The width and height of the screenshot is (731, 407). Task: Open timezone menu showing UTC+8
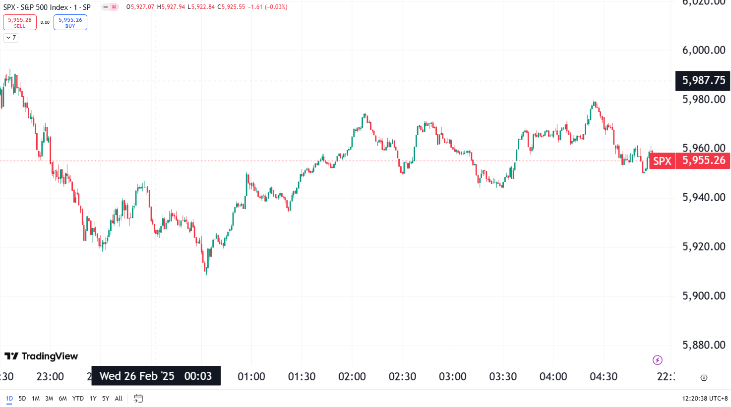pos(705,398)
